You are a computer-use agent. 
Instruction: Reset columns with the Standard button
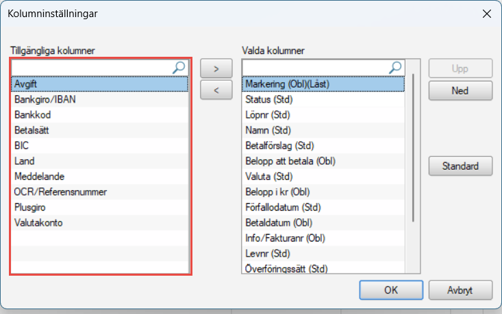[460, 166]
